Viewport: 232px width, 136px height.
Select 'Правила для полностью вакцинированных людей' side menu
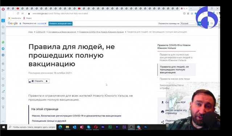pyautogui.click(x=176, y=58)
